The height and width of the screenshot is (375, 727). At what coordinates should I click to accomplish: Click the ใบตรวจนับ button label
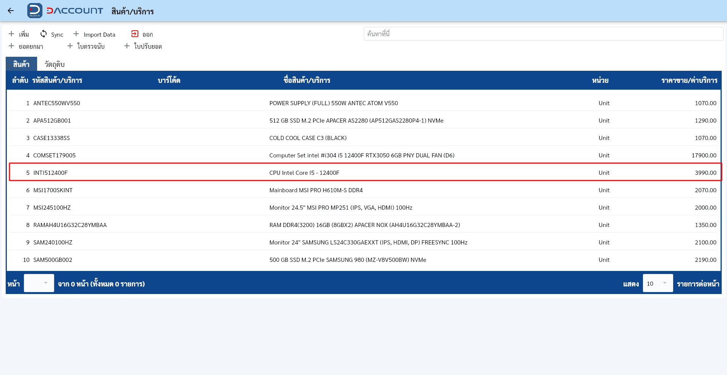tap(91, 47)
